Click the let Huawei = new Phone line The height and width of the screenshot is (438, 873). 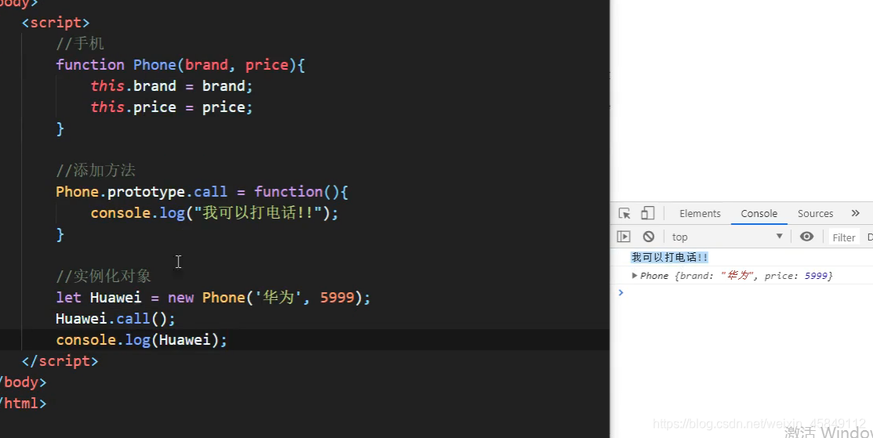[212, 297]
